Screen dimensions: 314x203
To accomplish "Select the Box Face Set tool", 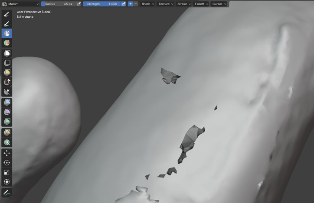I will [x=7, y=72].
